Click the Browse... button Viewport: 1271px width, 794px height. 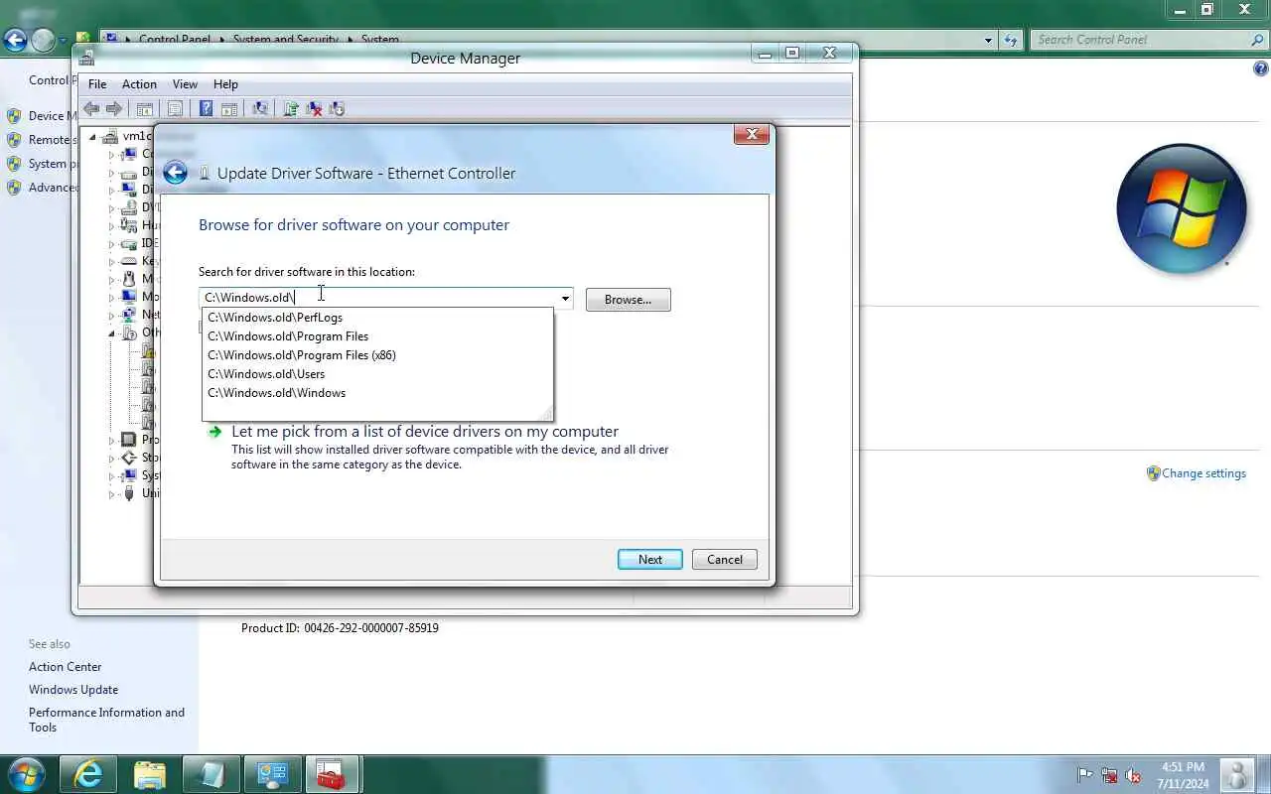click(x=628, y=300)
